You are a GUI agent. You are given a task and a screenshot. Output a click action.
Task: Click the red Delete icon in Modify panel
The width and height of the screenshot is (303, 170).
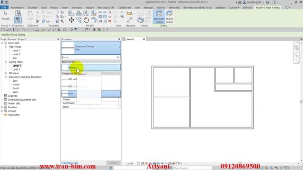[x=109, y=21]
